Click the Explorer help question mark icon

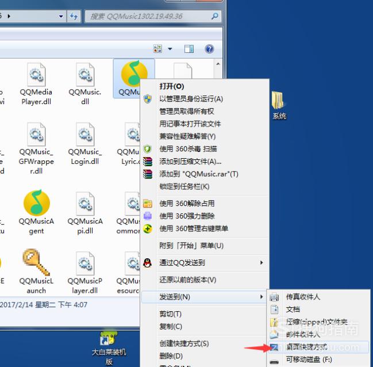click(209, 49)
